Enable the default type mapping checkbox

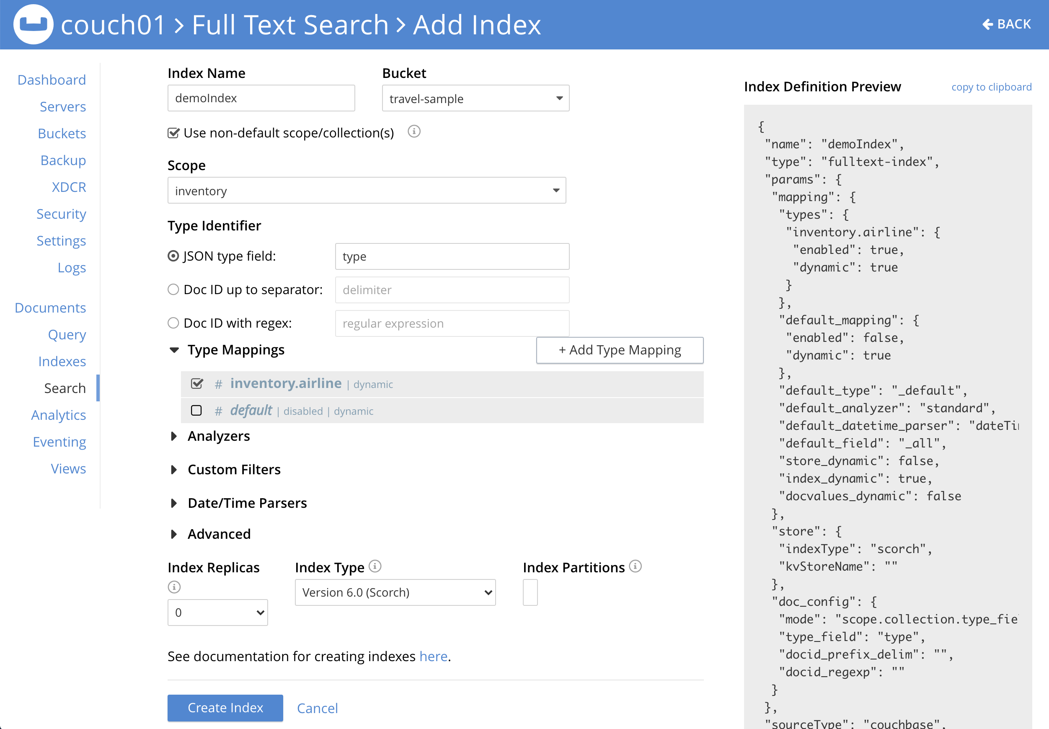(196, 411)
